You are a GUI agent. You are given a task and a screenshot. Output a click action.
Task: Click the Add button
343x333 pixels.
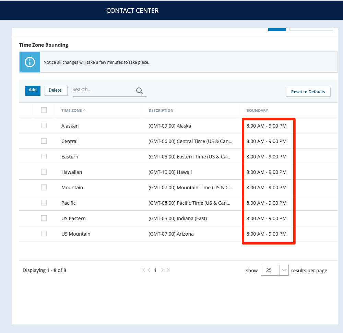[x=33, y=90]
